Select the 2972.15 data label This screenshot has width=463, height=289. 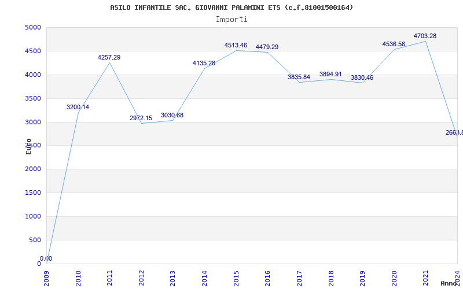[141, 118]
